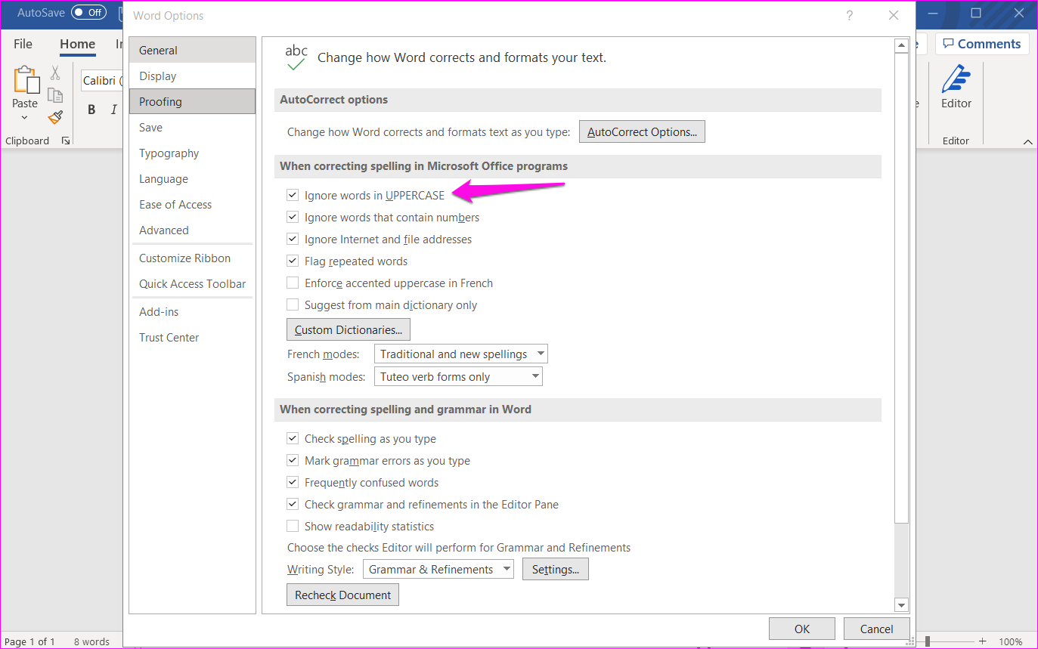Click the zoom slider in status bar
The width and height of the screenshot is (1038, 649).
point(928,641)
